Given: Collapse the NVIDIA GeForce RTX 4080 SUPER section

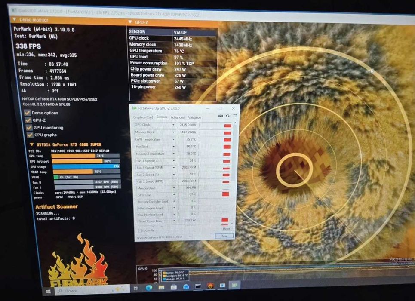Looking at the screenshot, I should coord(32,144).
